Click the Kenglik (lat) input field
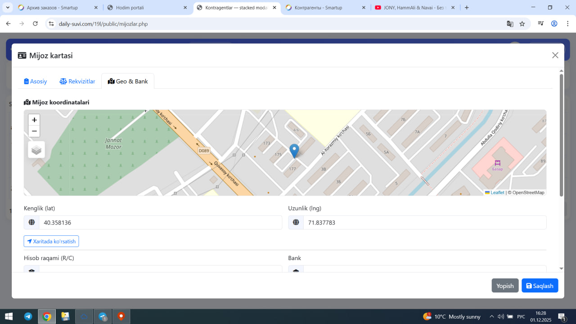Viewport: 576px width, 324px height. 160,223
